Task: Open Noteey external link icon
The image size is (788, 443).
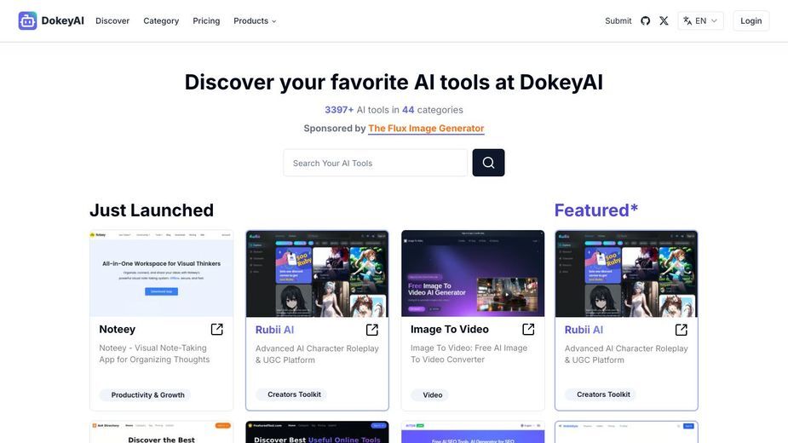Action: (216, 330)
